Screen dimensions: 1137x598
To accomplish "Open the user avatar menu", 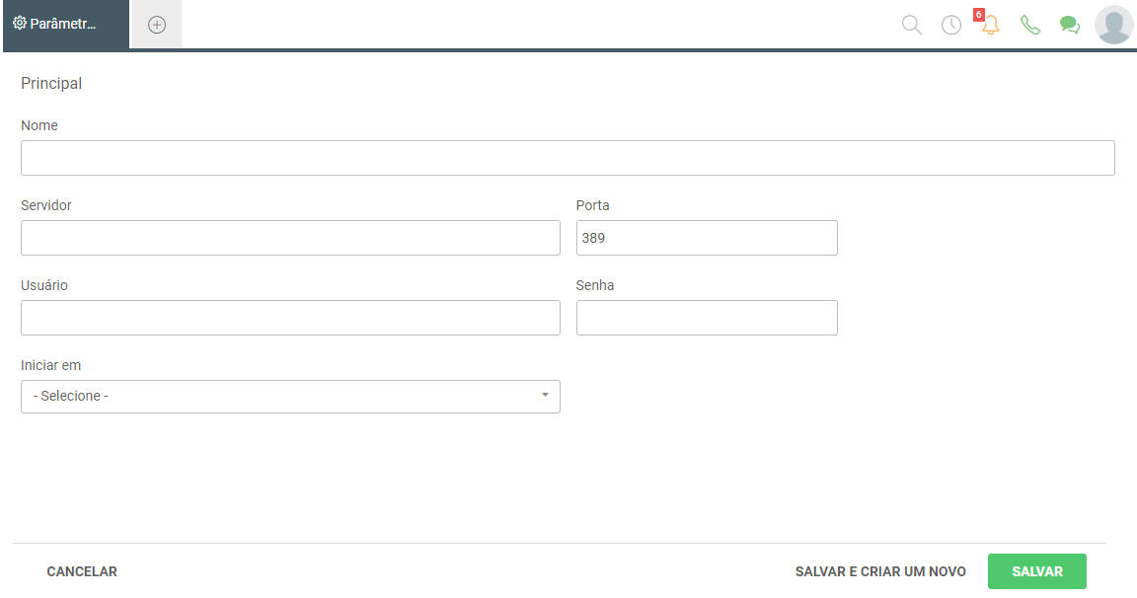I will click(x=1113, y=25).
